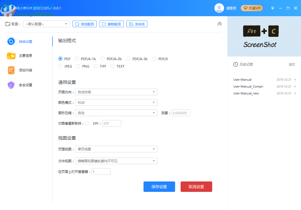Clear history using the 清空 link
301x210 pixels.
click(292, 64)
